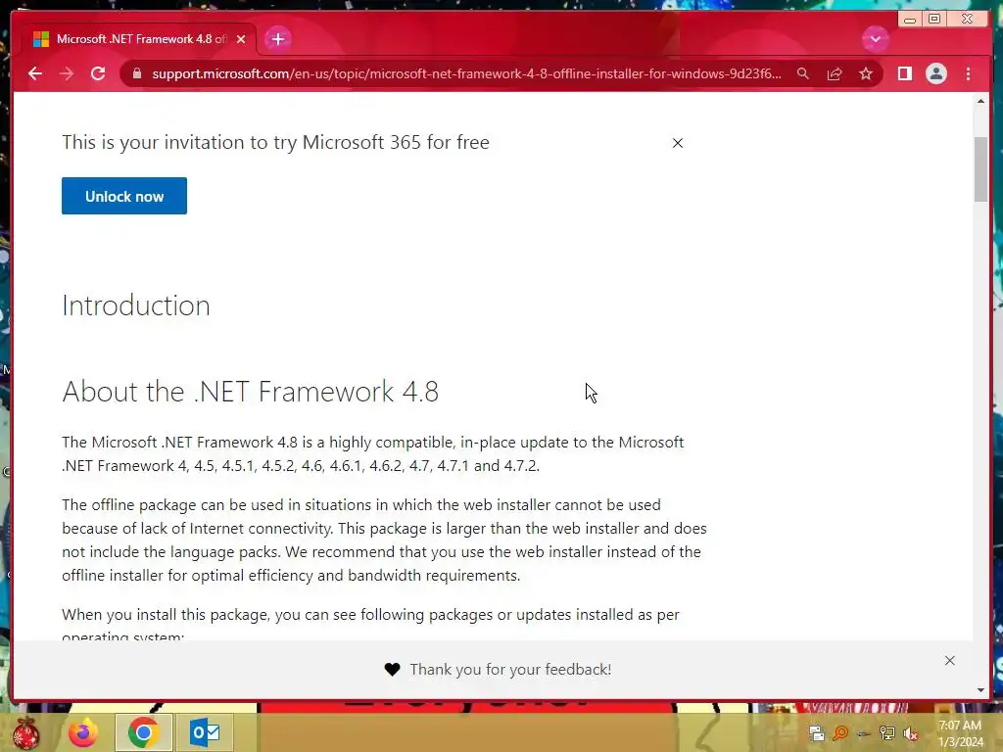Viewport: 1003px width, 752px height.
Task: Open the taskbar clock showing 7:07 AM
Action: 960,733
